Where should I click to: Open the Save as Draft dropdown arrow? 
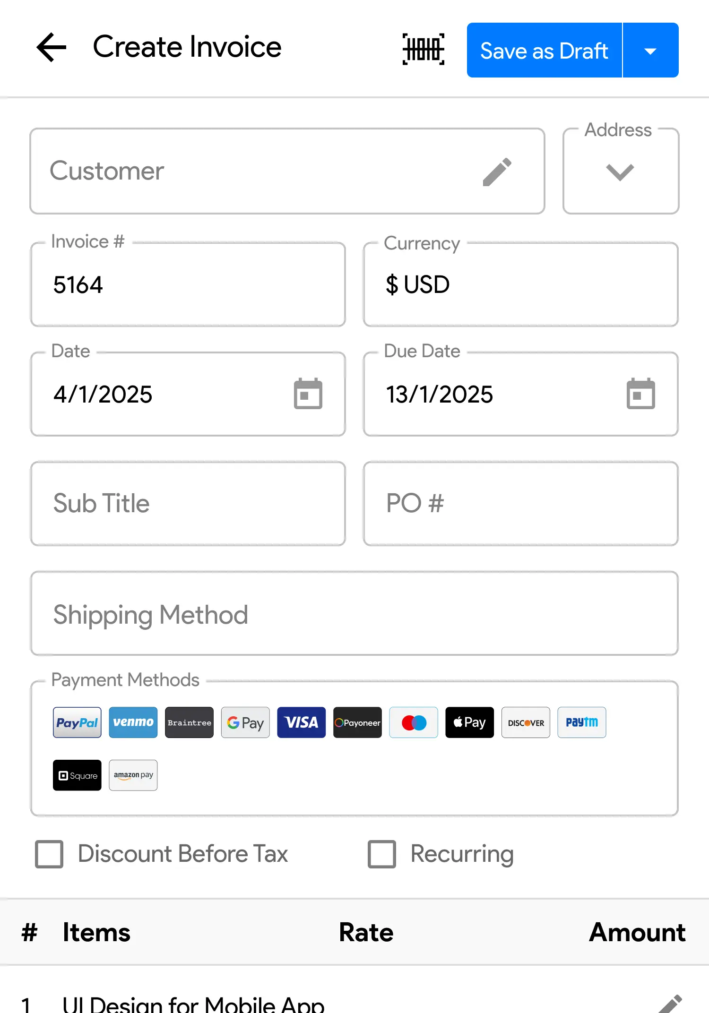point(651,50)
